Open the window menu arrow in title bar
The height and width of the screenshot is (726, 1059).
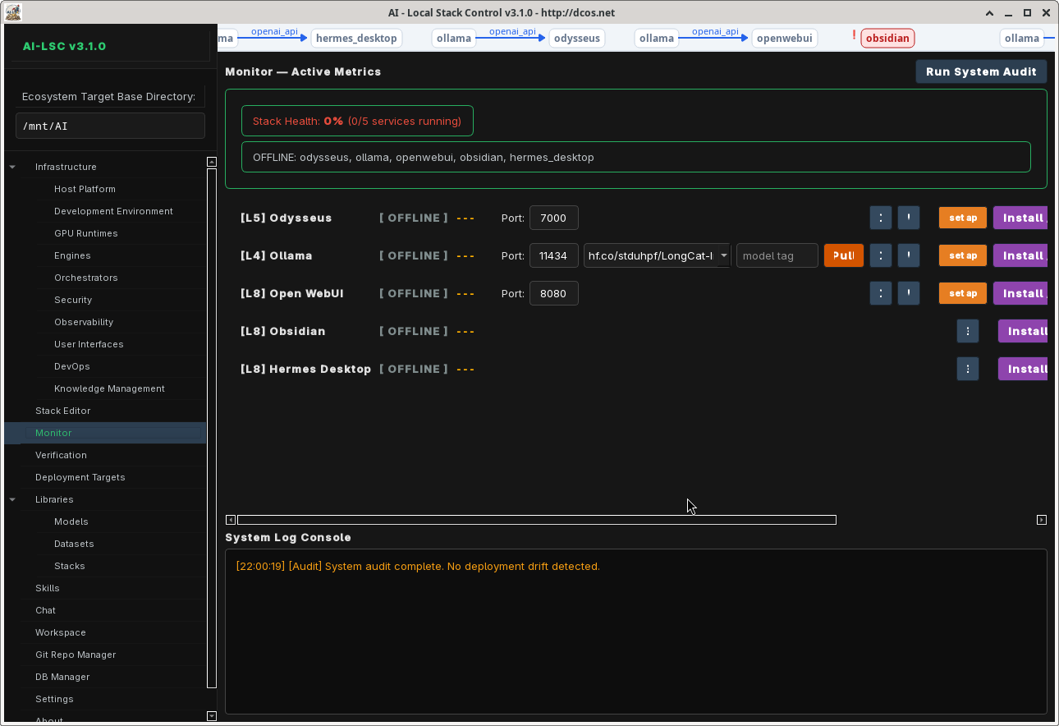989,13
